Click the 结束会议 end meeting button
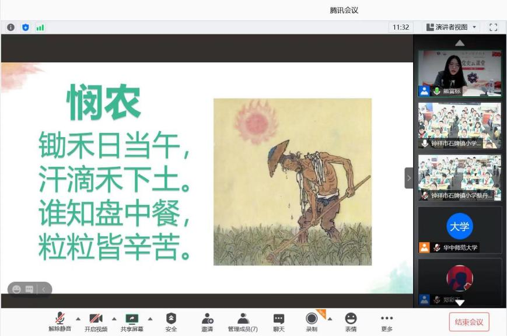 469,322
